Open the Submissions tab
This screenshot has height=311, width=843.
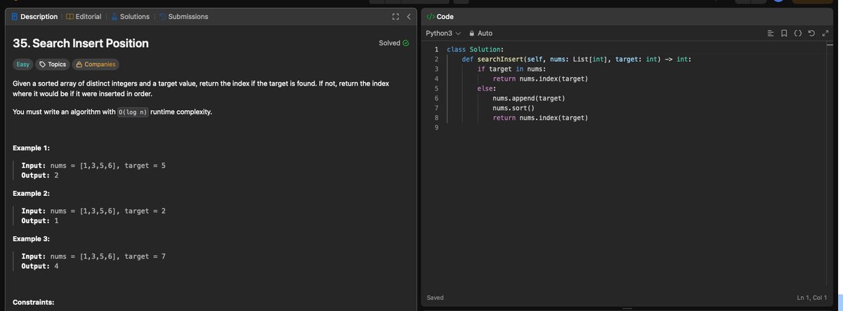(x=183, y=16)
